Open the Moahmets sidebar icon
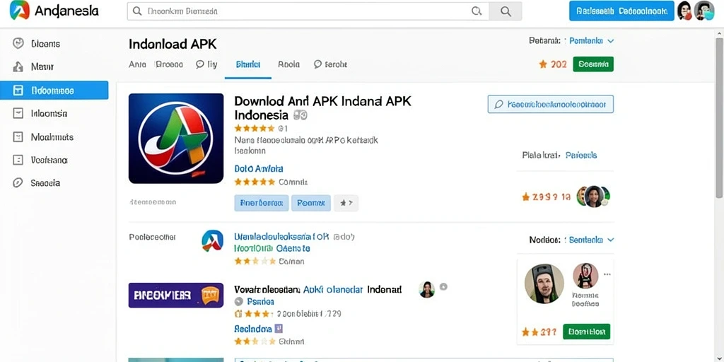Screen dimensions: 724x362 (x=18, y=137)
